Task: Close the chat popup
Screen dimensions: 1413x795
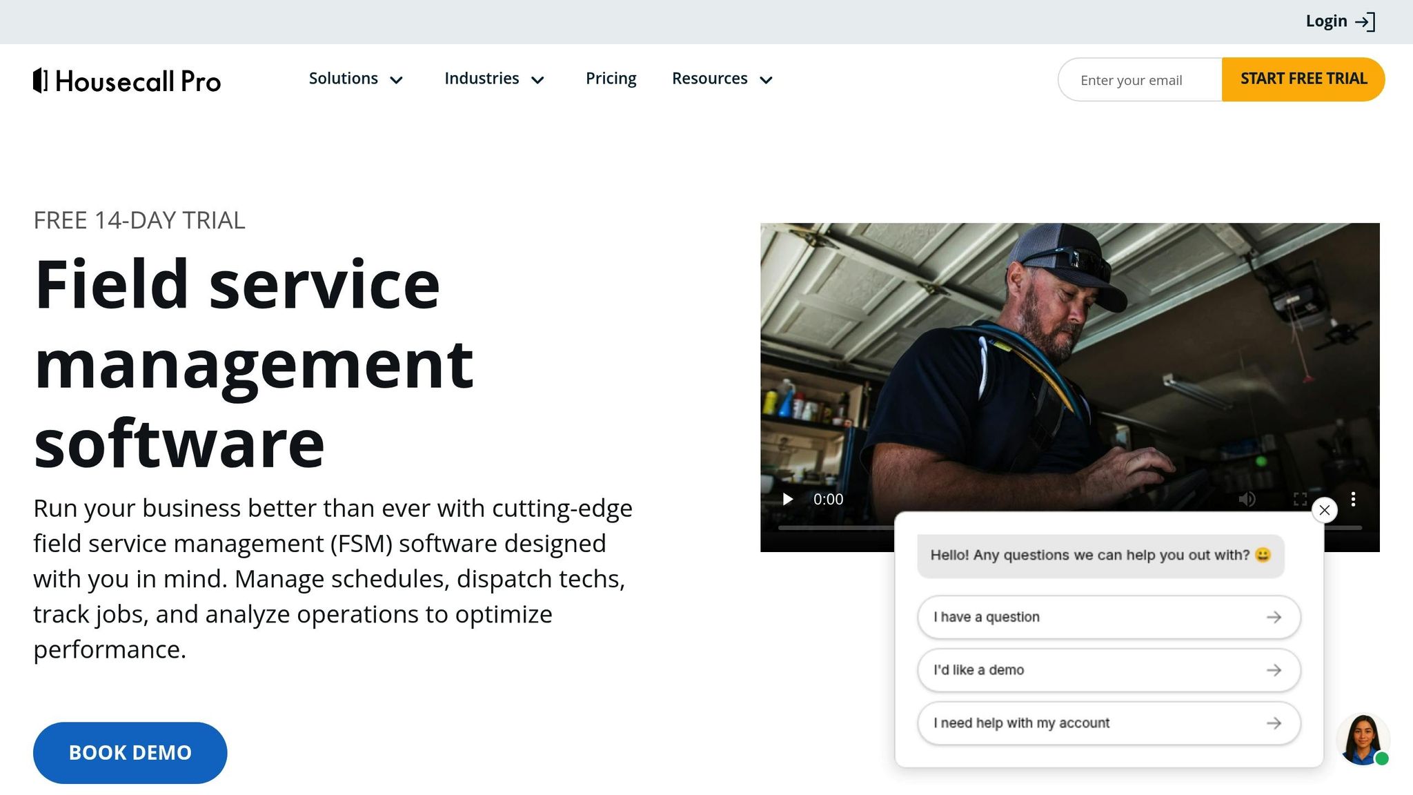Action: (x=1324, y=510)
